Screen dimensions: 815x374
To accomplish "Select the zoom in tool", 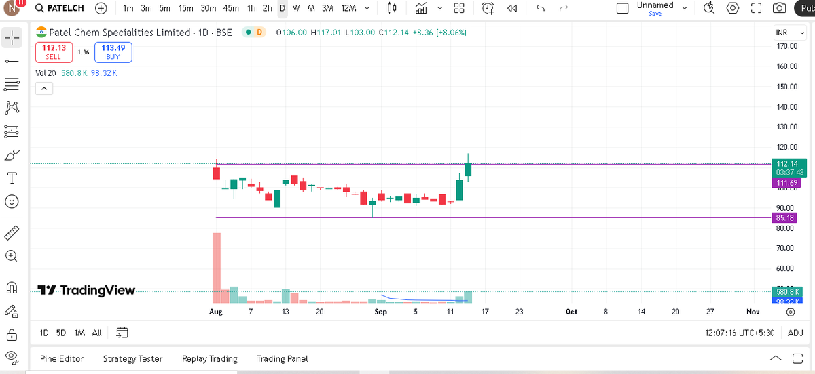I will click(12, 255).
